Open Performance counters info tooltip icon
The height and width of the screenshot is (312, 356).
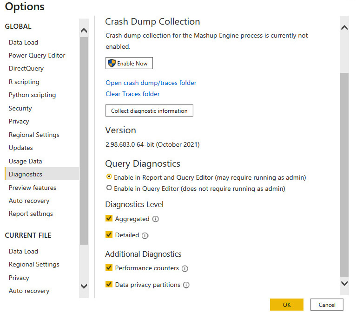click(x=185, y=268)
